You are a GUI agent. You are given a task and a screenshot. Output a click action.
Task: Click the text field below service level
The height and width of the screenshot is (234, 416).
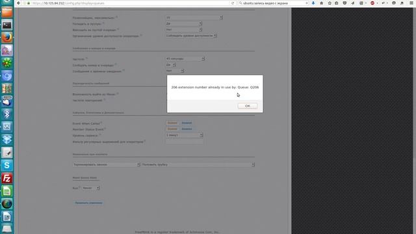[x=185, y=142]
